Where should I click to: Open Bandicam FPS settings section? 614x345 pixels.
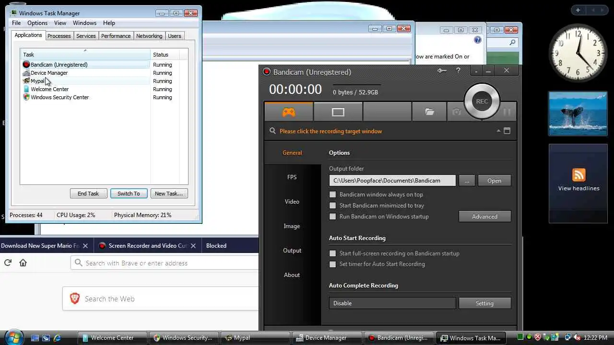click(x=292, y=177)
